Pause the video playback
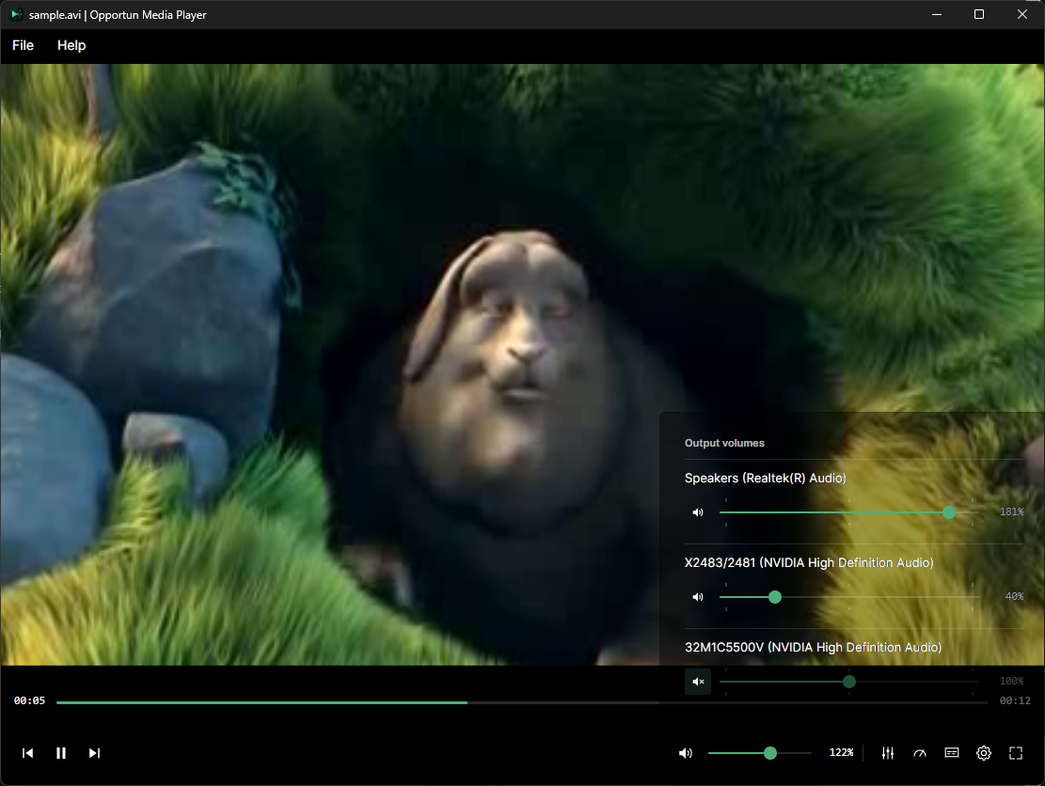The image size is (1045, 786). (x=60, y=753)
